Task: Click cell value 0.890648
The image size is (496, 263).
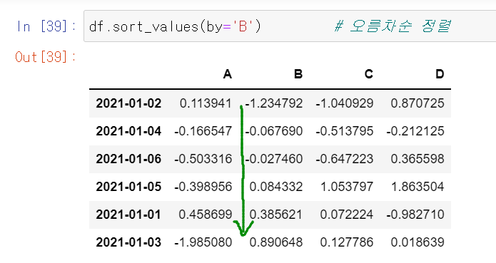Action: [x=276, y=242]
